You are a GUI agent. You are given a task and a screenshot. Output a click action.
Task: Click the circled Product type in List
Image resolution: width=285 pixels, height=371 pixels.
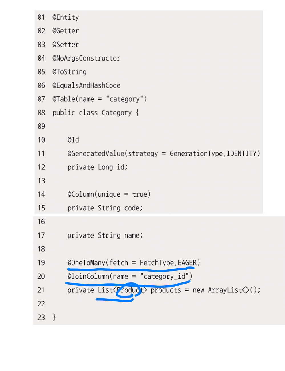click(x=130, y=290)
